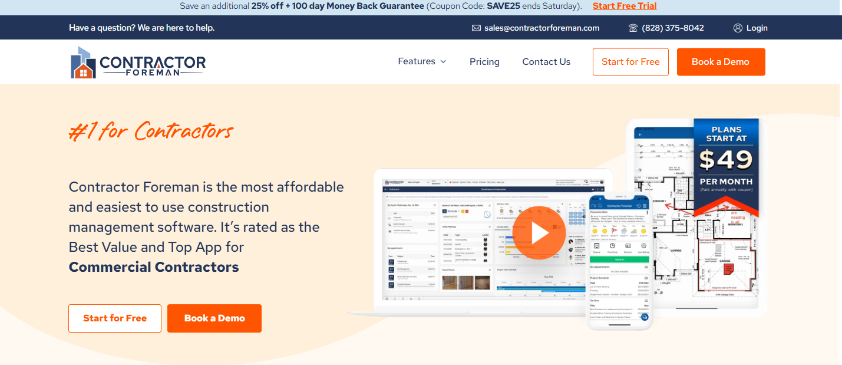Open the Contact Us page
Image resolution: width=842 pixels, height=365 pixels.
[x=546, y=62]
